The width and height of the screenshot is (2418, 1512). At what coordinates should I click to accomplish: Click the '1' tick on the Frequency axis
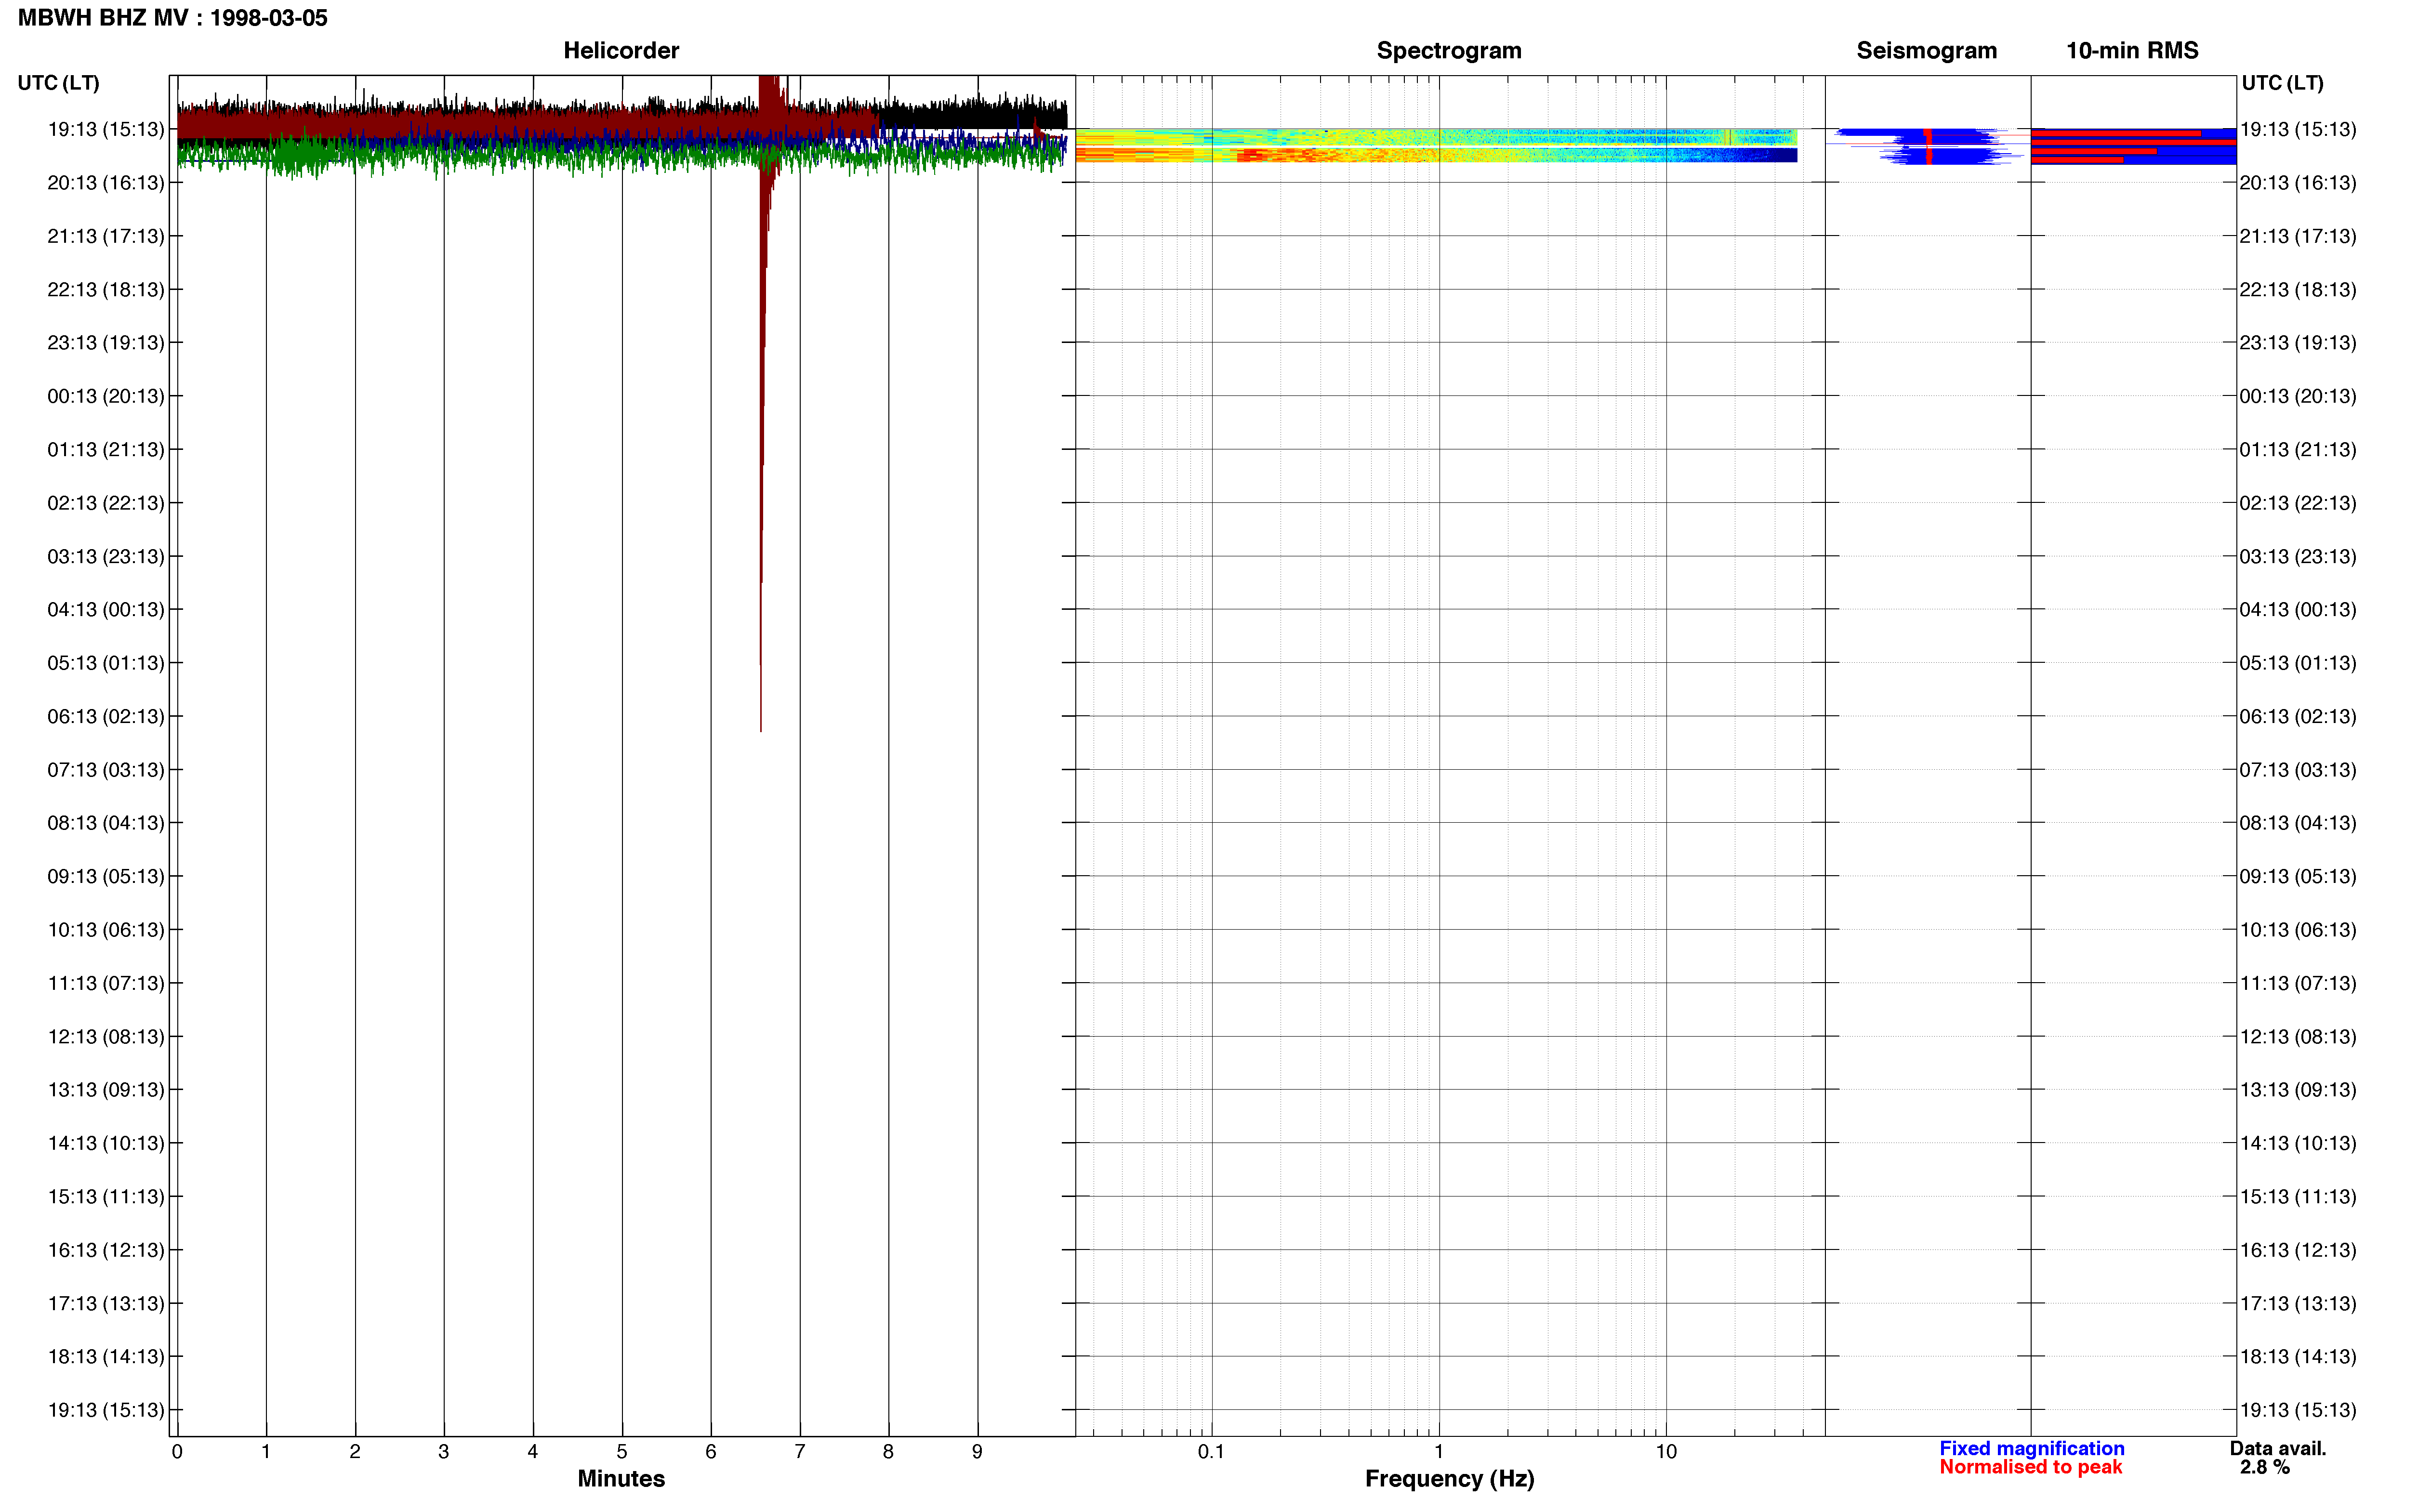pos(1439,1452)
